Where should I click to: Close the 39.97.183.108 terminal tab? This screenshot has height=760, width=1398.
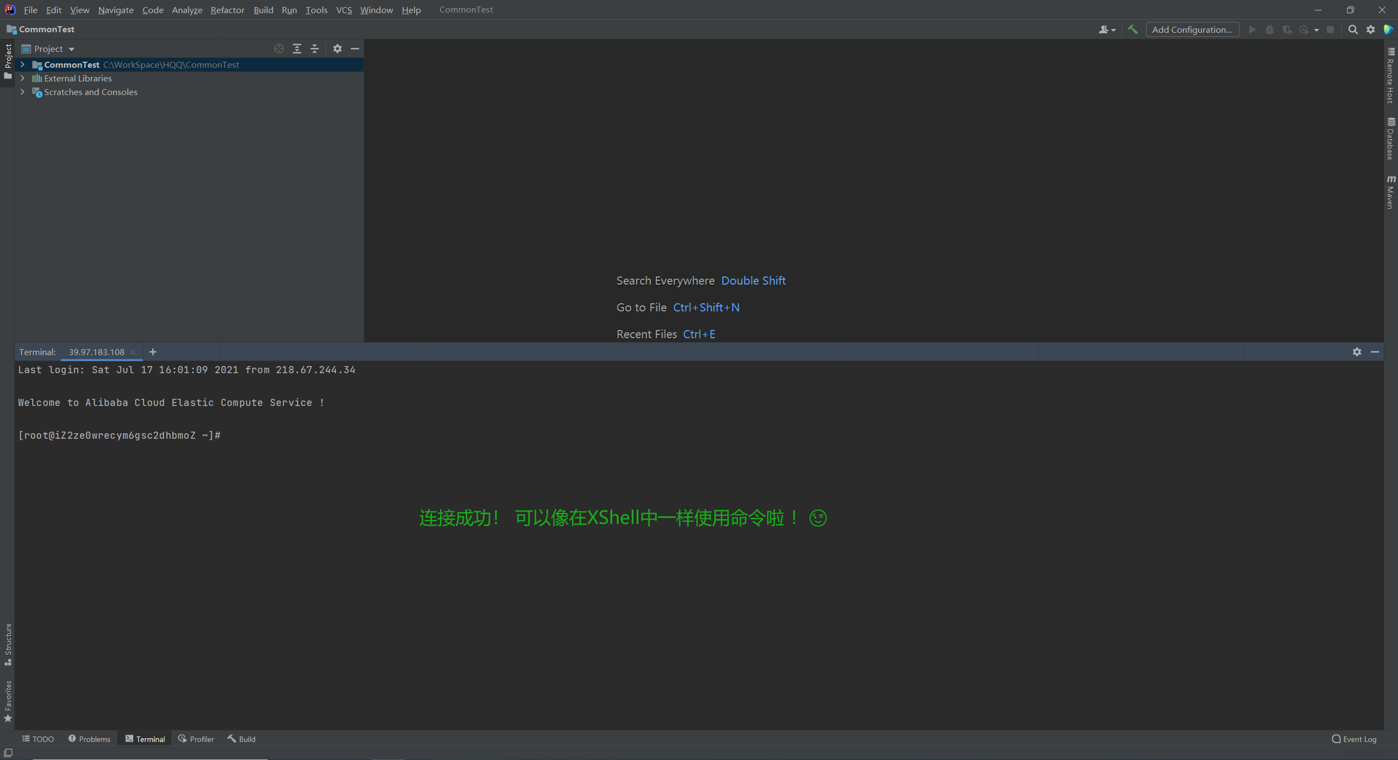[133, 352]
